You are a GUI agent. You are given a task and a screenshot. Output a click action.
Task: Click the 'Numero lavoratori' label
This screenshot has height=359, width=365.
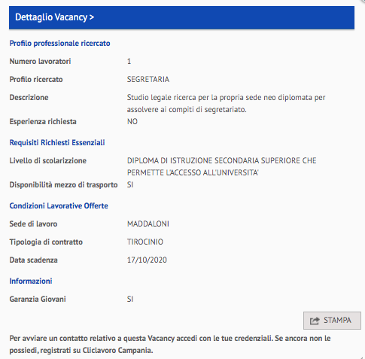pos(40,62)
